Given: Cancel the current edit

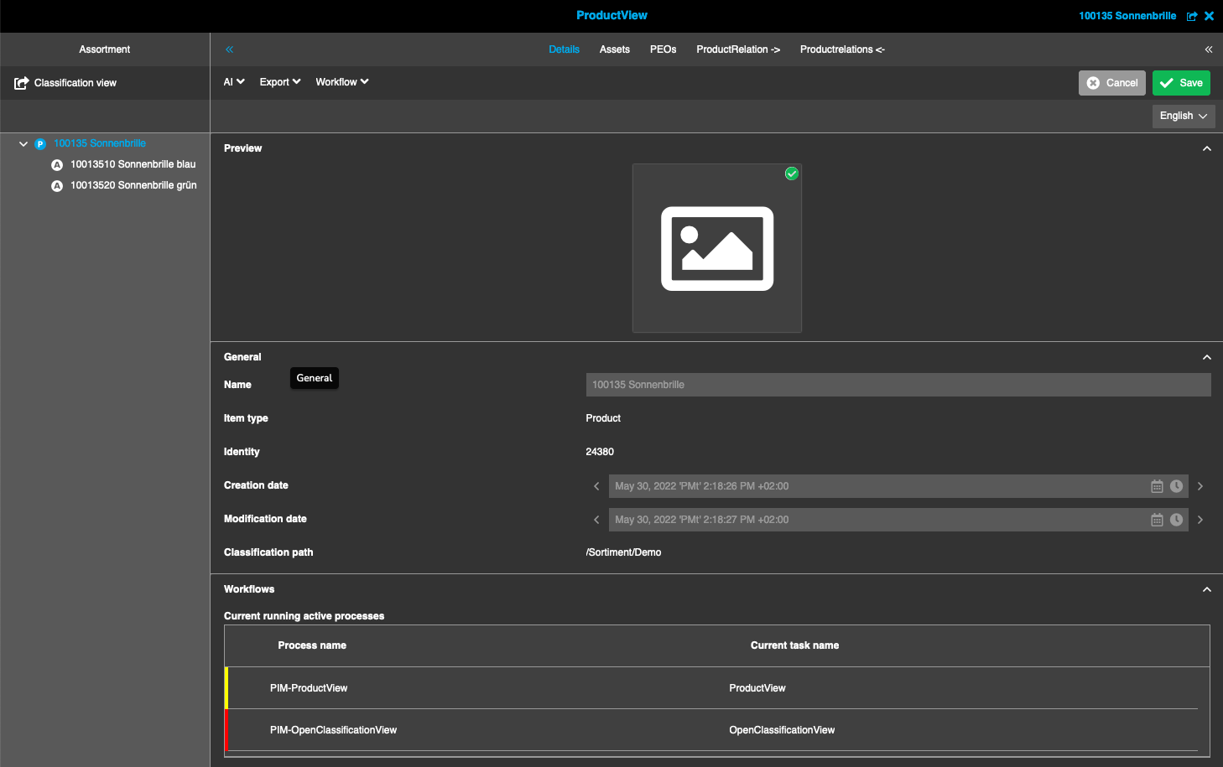Looking at the screenshot, I should coord(1112,83).
